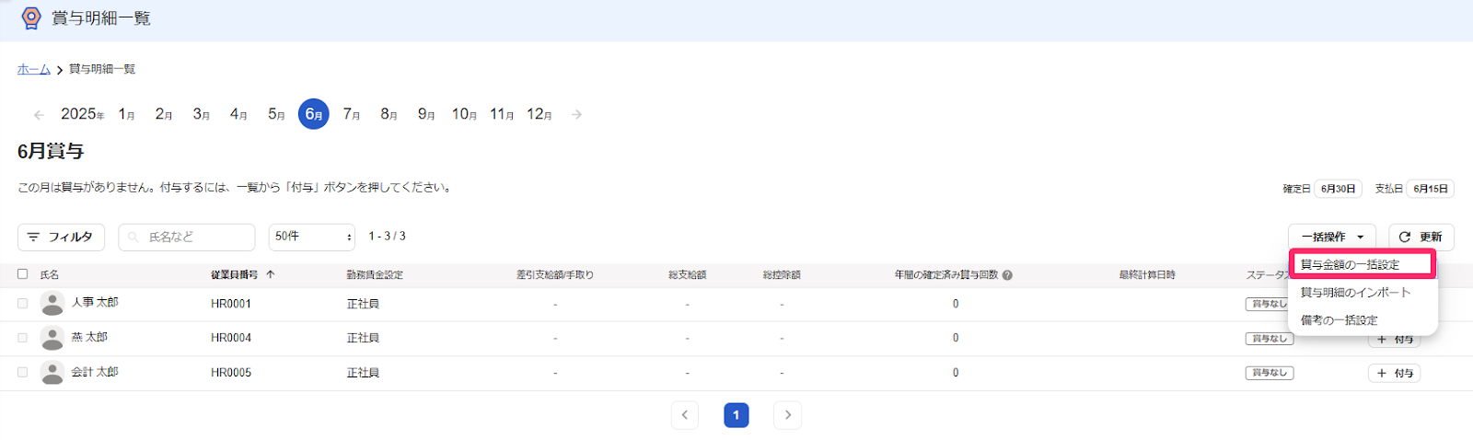Select the 3月 month tab

click(202, 114)
